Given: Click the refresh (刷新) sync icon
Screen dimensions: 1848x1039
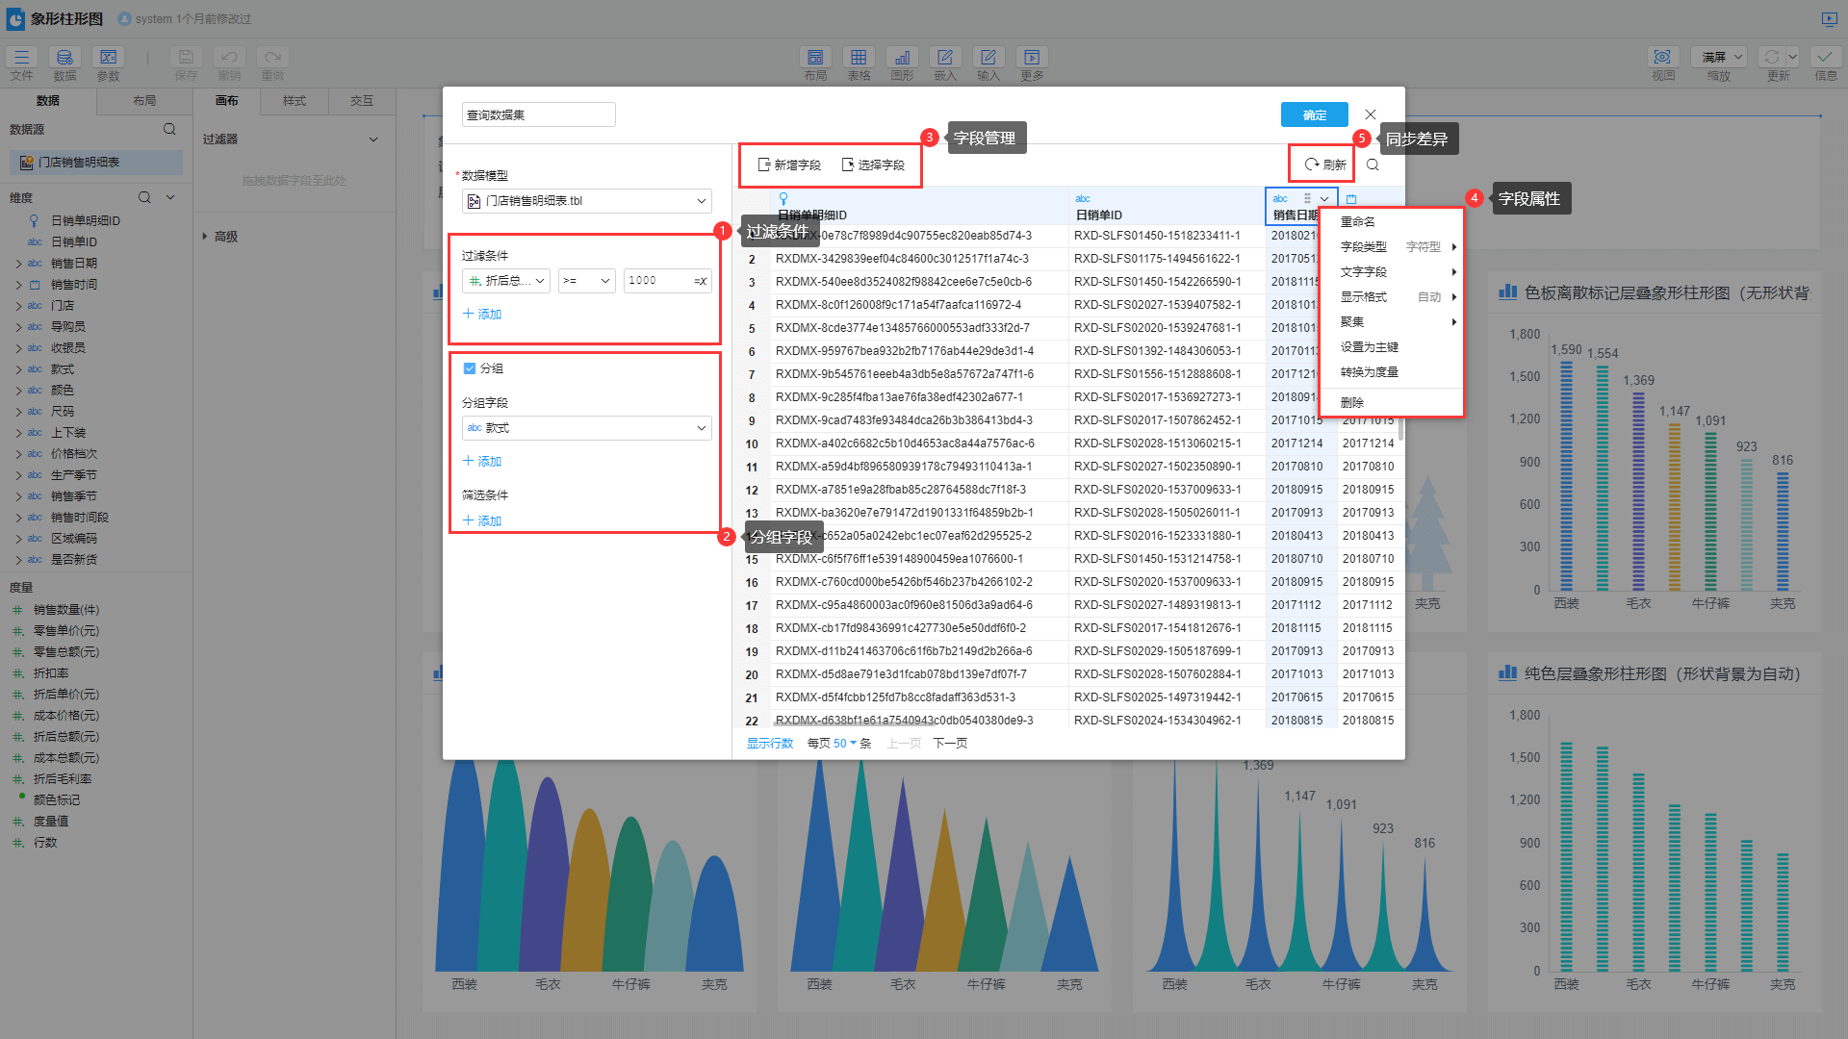Looking at the screenshot, I should coord(1311,165).
